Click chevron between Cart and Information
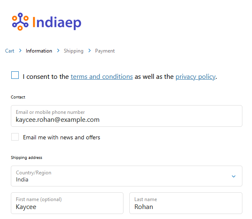252x219 pixels. [x=20, y=51]
